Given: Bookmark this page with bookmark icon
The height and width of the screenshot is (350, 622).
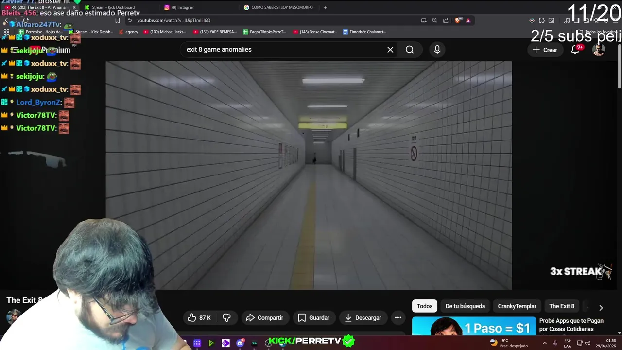Looking at the screenshot, I should [x=118, y=20].
